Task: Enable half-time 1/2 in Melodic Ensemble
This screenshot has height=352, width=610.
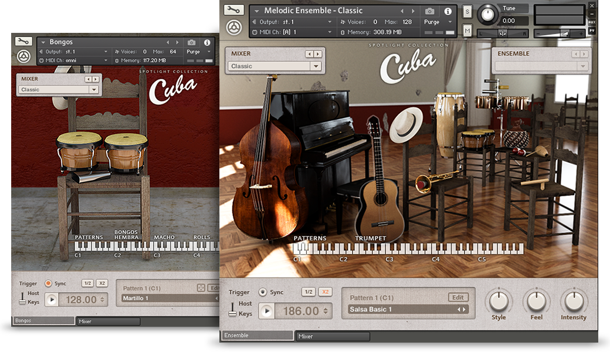Action: (x=309, y=292)
